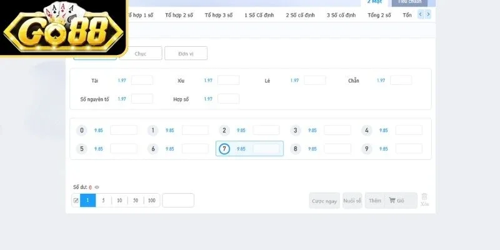Click the custom bet amount field
This screenshot has width=500, height=250.
[x=178, y=200]
